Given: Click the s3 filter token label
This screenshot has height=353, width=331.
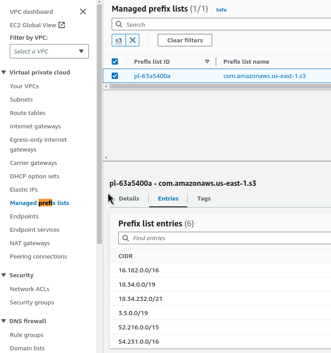Looking at the screenshot, I should (119, 40).
